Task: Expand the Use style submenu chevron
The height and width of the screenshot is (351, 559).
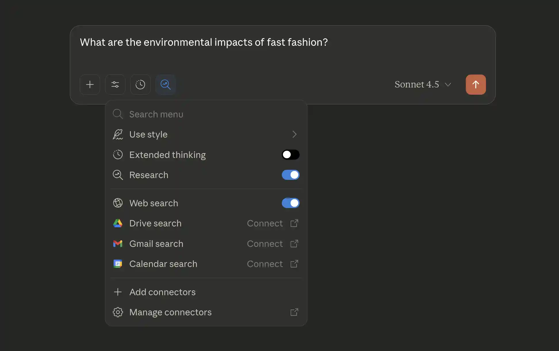Action: coord(294,134)
